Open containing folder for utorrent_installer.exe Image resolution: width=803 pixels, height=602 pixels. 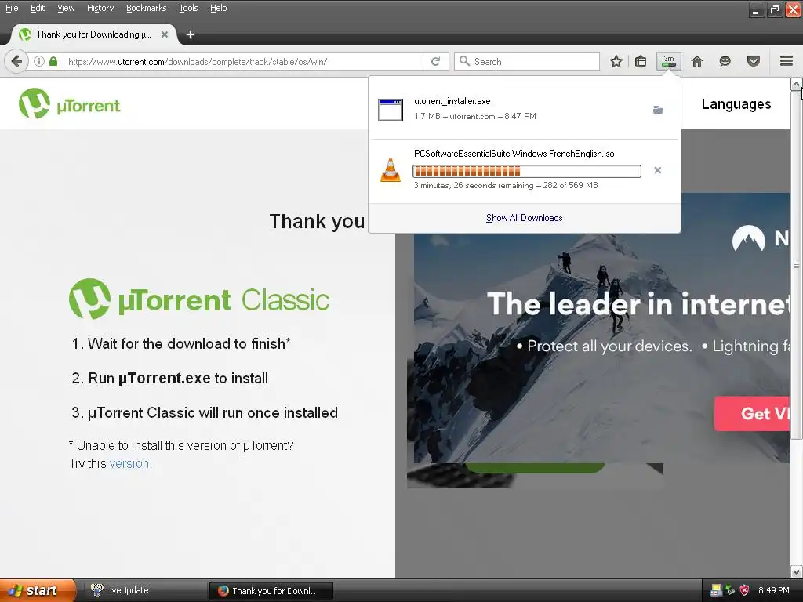point(658,110)
